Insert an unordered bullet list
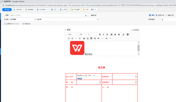This screenshot has height=102, width=176. click(72, 38)
